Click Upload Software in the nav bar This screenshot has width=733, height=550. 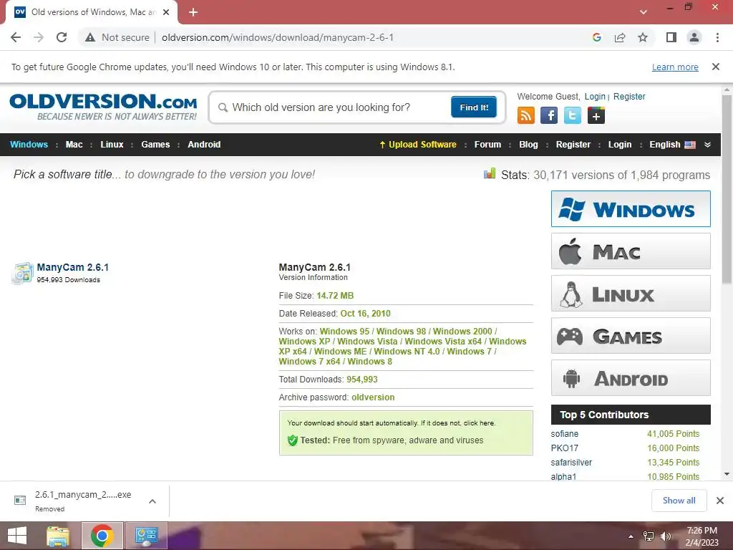pos(418,145)
